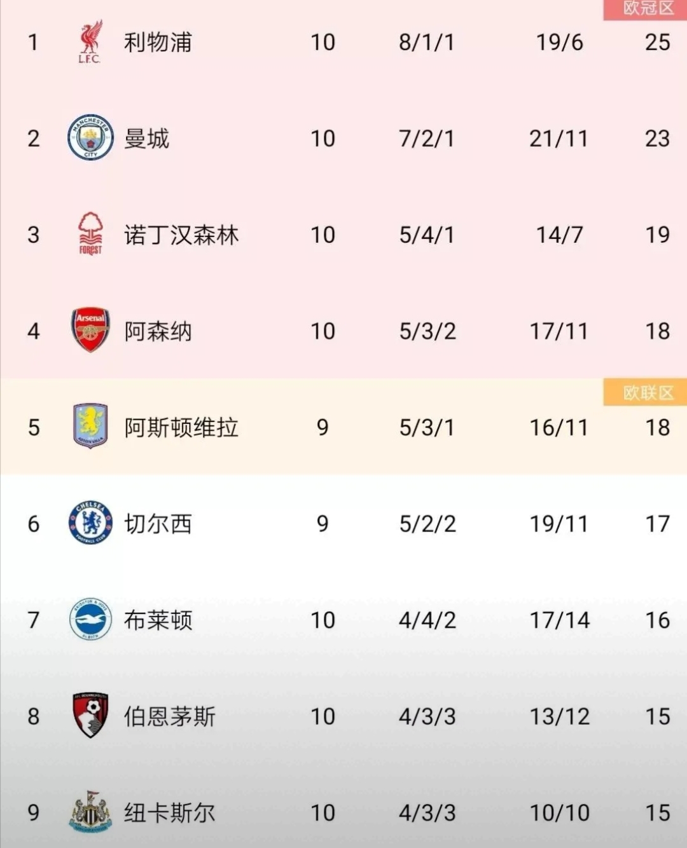This screenshot has width=687, height=848.
Task: Click the Newcastle United crest
Action: tap(90, 812)
